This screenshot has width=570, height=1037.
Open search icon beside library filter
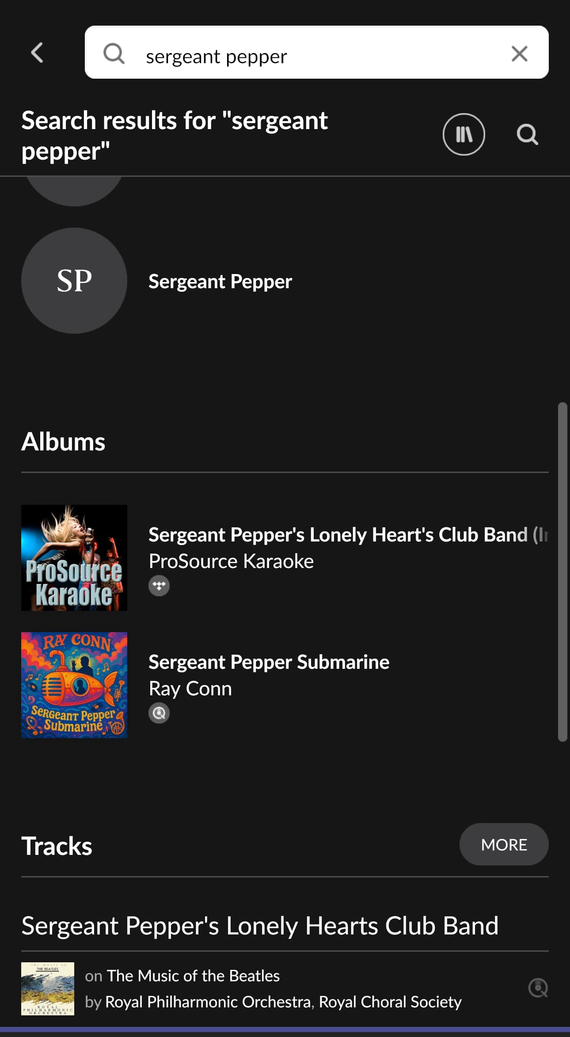527,134
